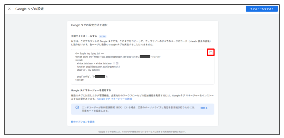Click the info icon in the EEA banner
This screenshot has width=284, height=138.
point(77,107)
